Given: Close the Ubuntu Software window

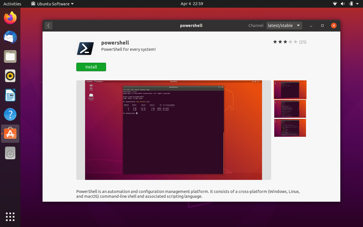Looking at the screenshot, I should (x=334, y=26).
